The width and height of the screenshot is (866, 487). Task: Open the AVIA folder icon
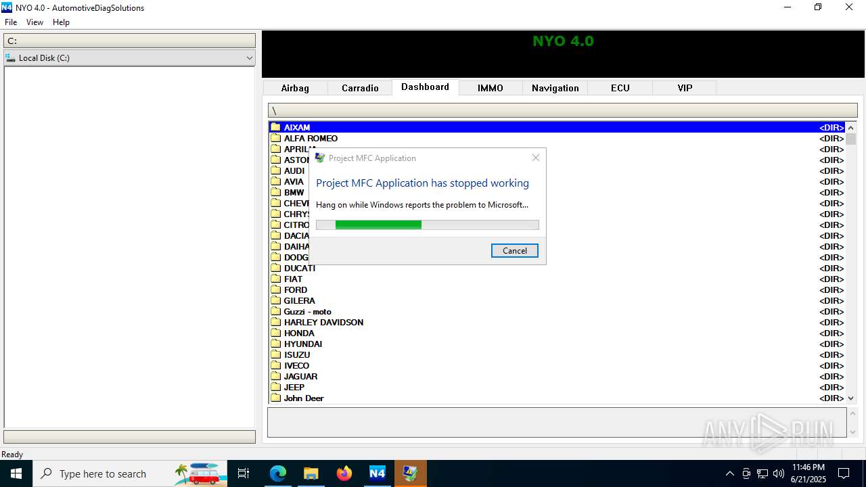[x=275, y=181]
